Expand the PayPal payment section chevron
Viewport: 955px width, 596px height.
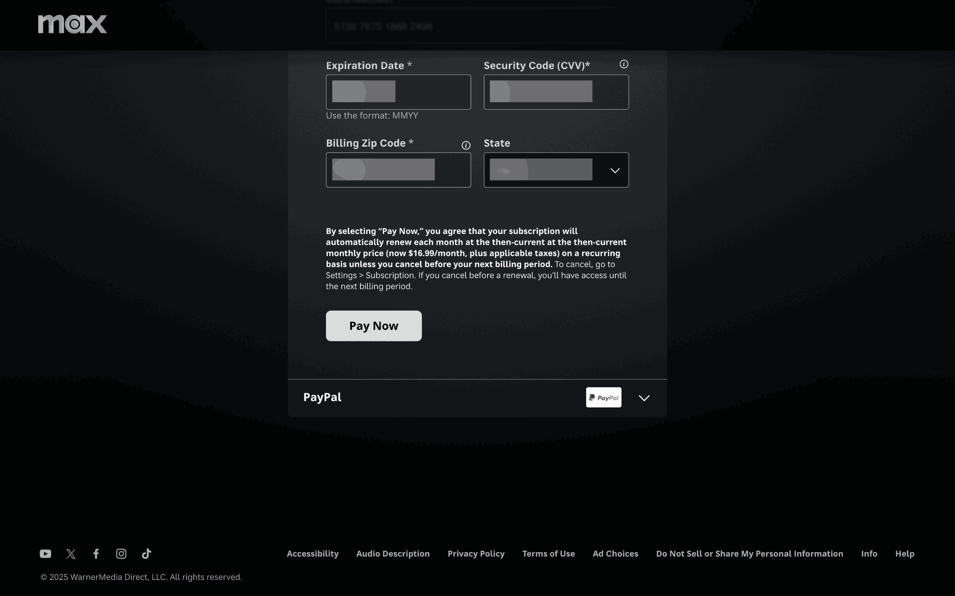[x=644, y=398]
